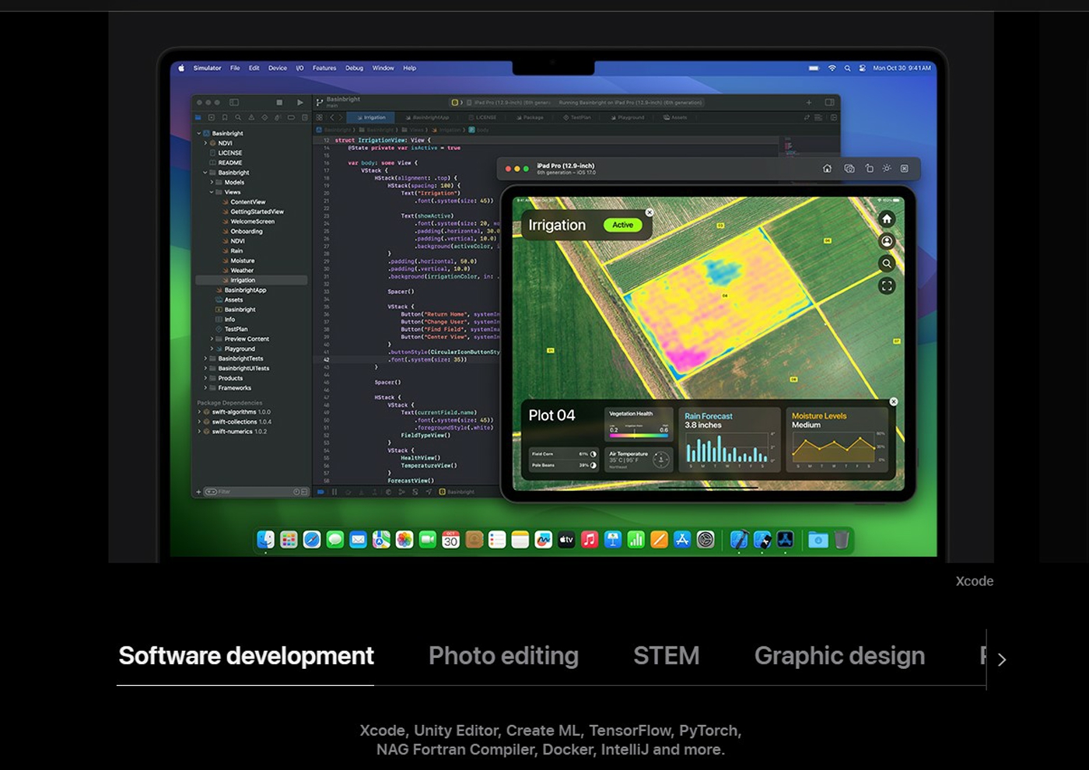Open Calendar icon showing 30 in Dock
Viewport: 1089px width, 770px height.
coord(450,539)
